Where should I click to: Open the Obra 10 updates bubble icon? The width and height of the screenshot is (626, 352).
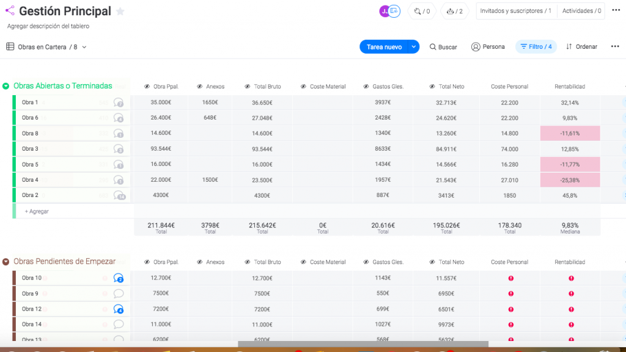click(119, 278)
